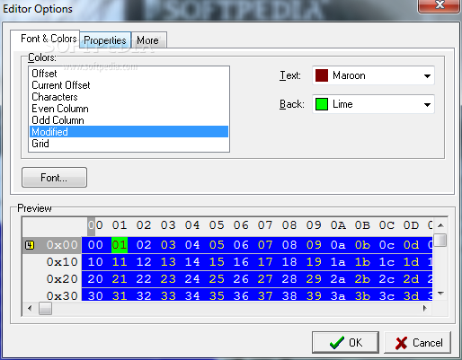Click byte 1c in preview row 0x10
The image size is (462, 360).
386,262
